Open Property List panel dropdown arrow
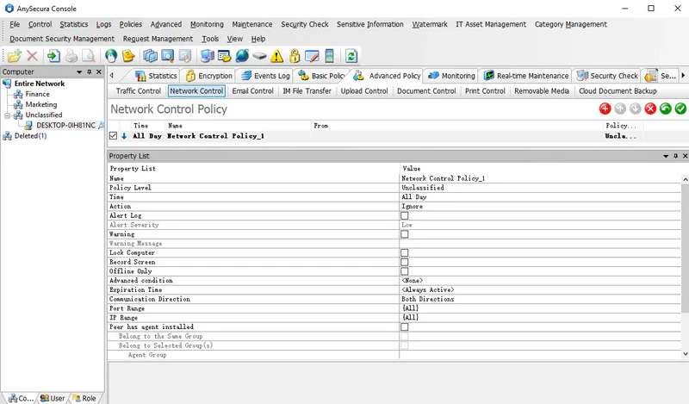 pyautogui.click(x=666, y=156)
